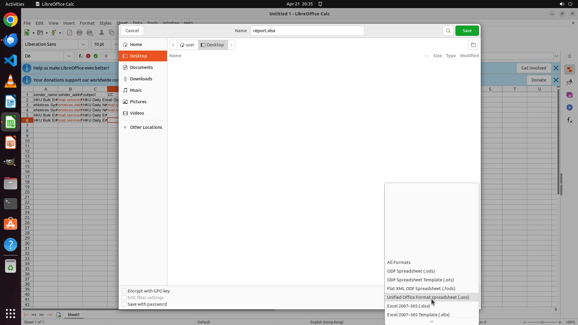Screen dimensions: 578x325
Task: Click the Print toolbar icon
Action: [79, 32]
